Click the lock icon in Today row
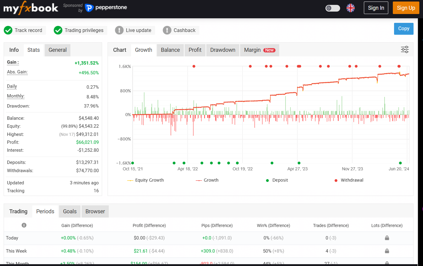This screenshot has height=266, width=423. click(x=387, y=238)
